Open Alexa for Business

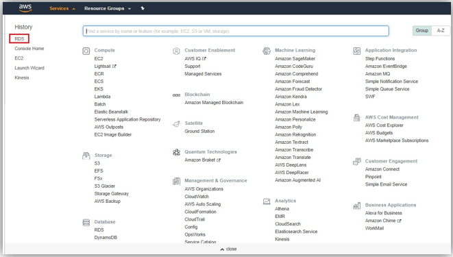pyautogui.click(x=384, y=213)
